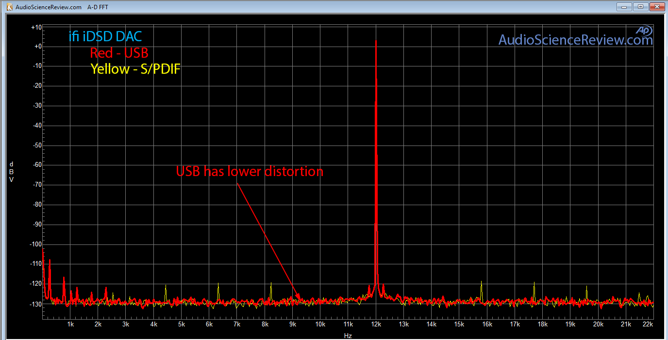Image resolution: width=668 pixels, height=340 pixels.
Task: Click the '21k' frequency axis label
Action: pos(626,324)
